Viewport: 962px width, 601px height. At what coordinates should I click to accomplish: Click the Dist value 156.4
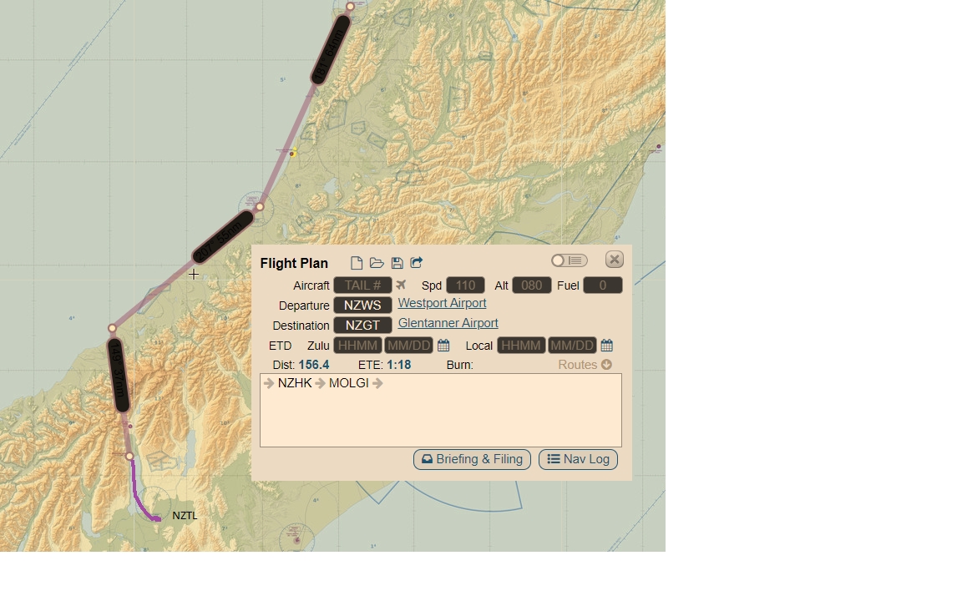pyautogui.click(x=313, y=365)
